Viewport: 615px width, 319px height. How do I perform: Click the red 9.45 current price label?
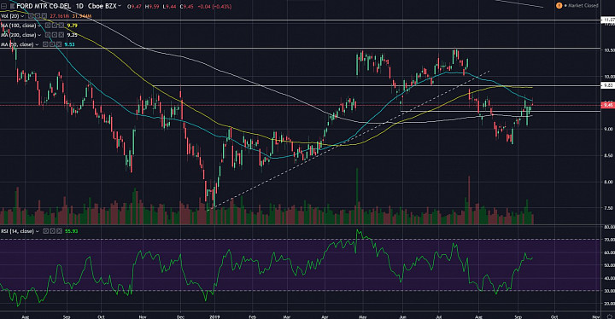pos(608,105)
